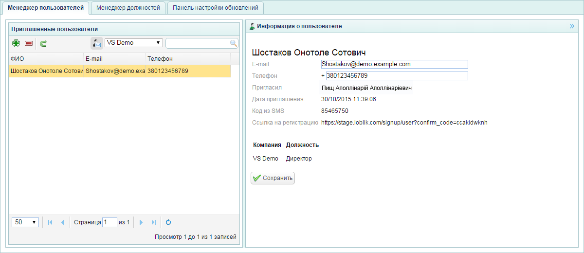Open Панель настройки обновлений tab

(216, 8)
